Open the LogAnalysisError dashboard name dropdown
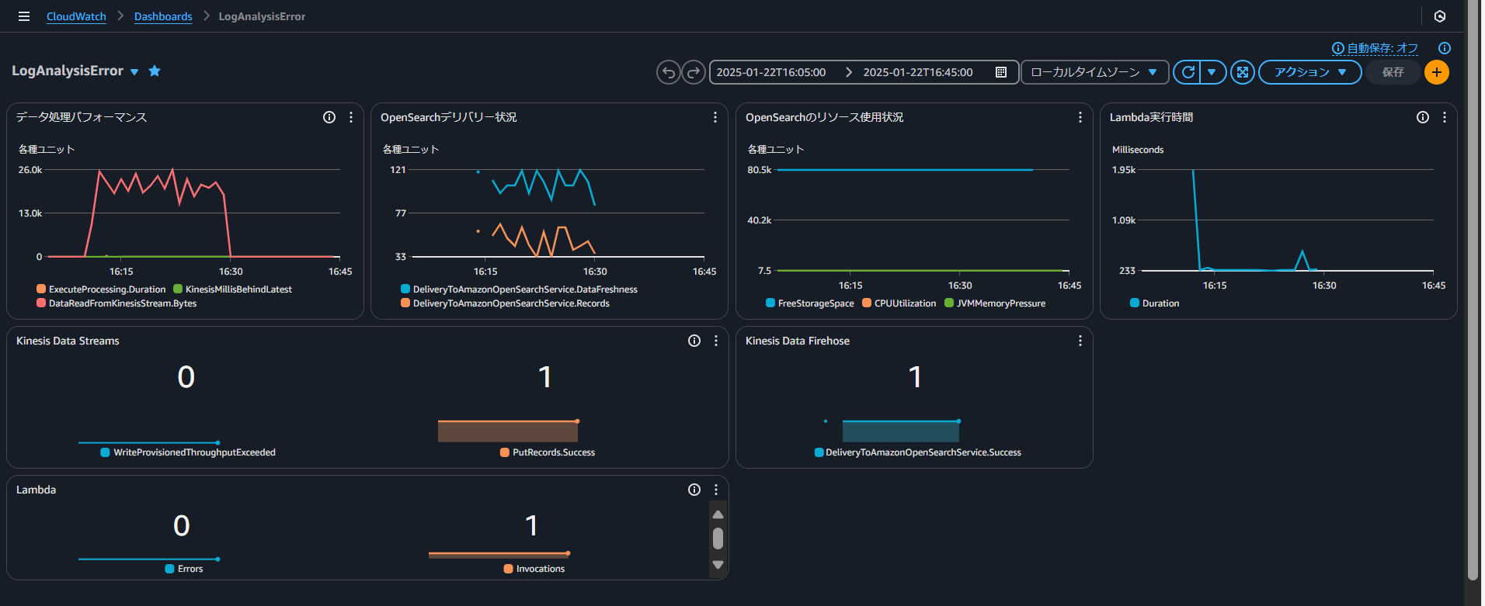This screenshot has width=1485, height=606. (134, 71)
